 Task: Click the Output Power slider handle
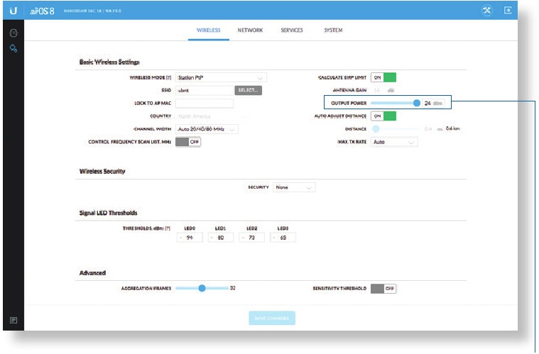coord(417,103)
